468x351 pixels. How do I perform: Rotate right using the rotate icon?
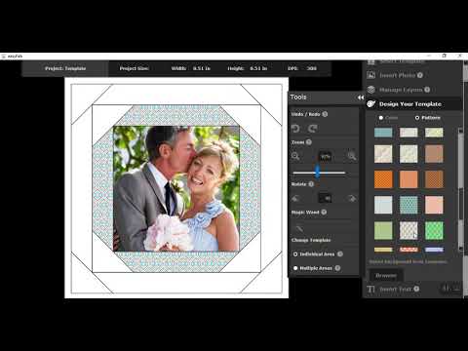(x=352, y=198)
